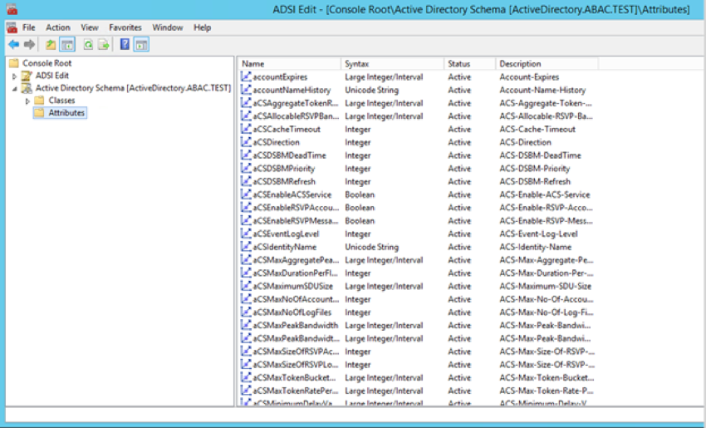Click the accountNameHistory attribute icon
The image size is (706, 428).
tap(247, 90)
